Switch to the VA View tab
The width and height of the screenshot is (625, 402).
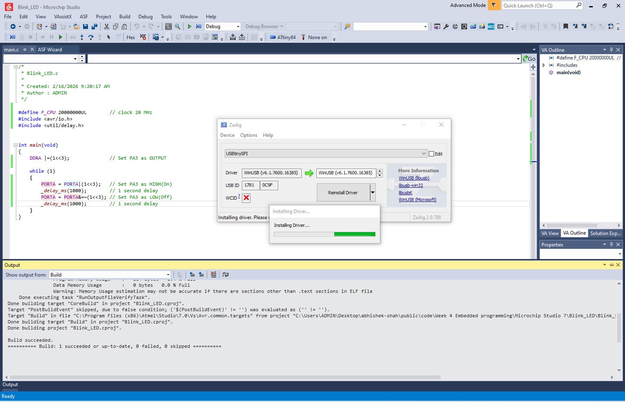pyautogui.click(x=550, y=233)
